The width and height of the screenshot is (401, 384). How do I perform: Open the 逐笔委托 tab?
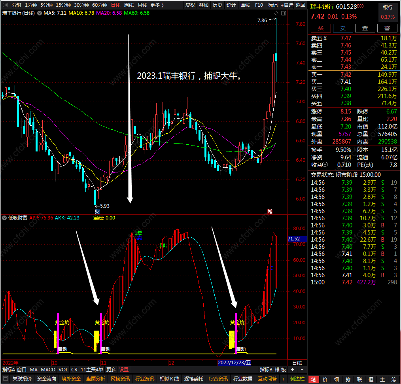[194, 378]
